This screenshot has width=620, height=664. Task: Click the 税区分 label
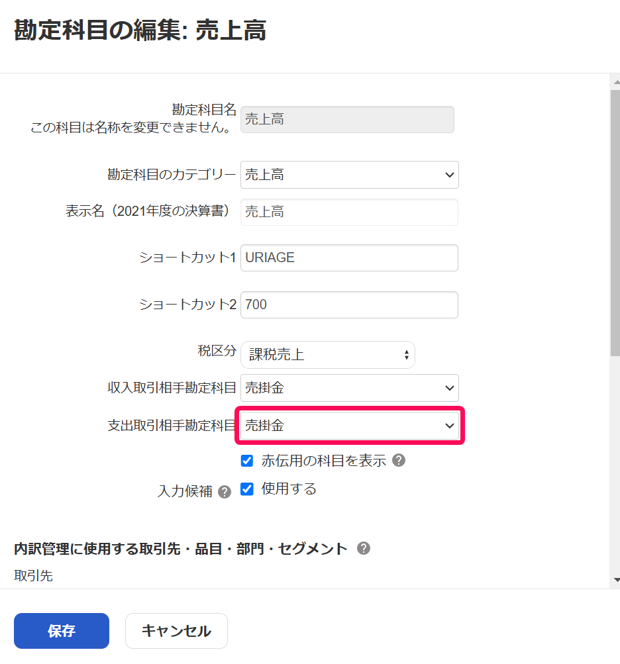[x=217, y=351]
